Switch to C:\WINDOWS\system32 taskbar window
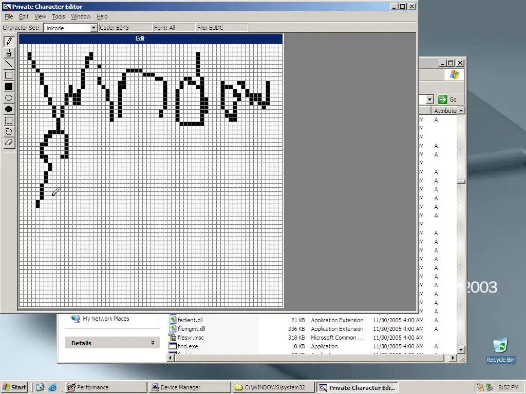Viewport: 526px width, 394px height. (274, 387)
